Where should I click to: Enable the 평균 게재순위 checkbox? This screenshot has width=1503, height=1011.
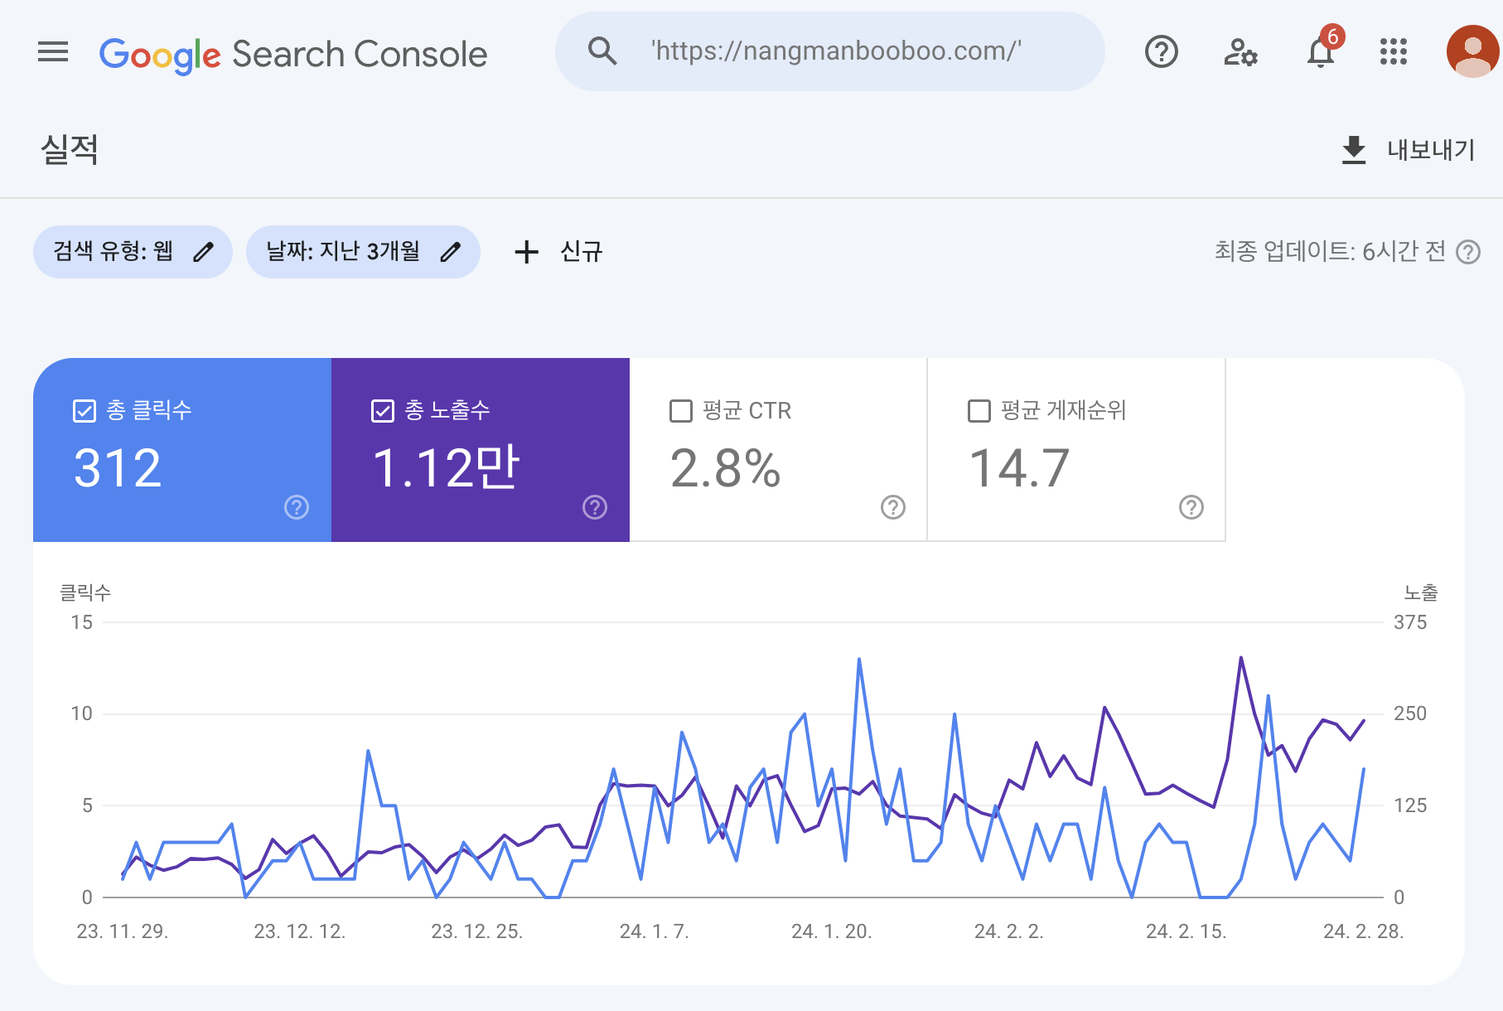point(979,411)
